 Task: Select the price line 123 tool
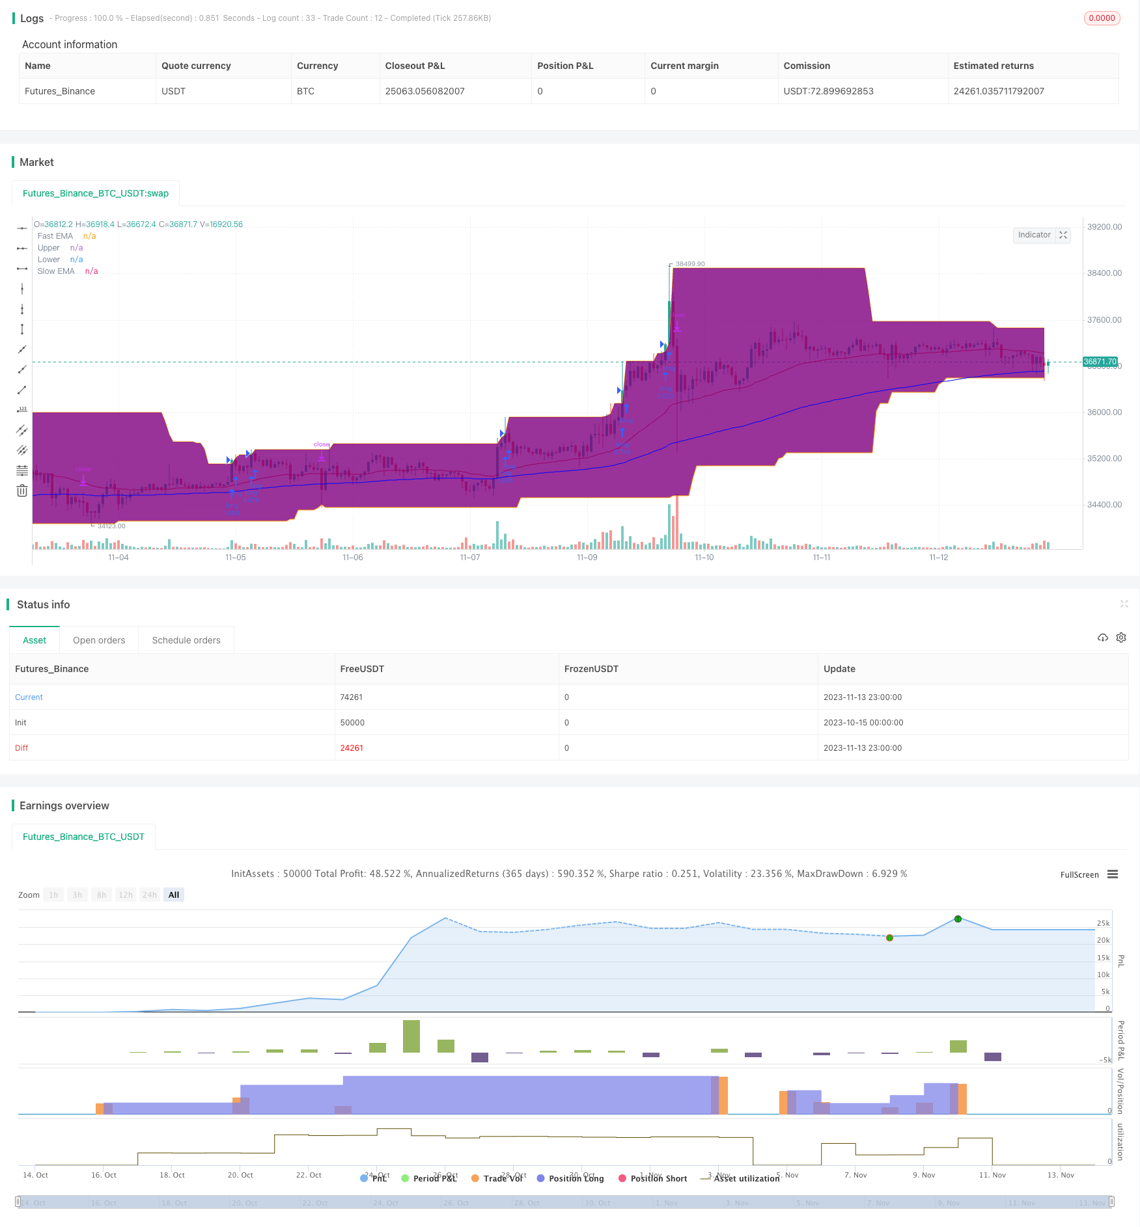pos(22,410)
